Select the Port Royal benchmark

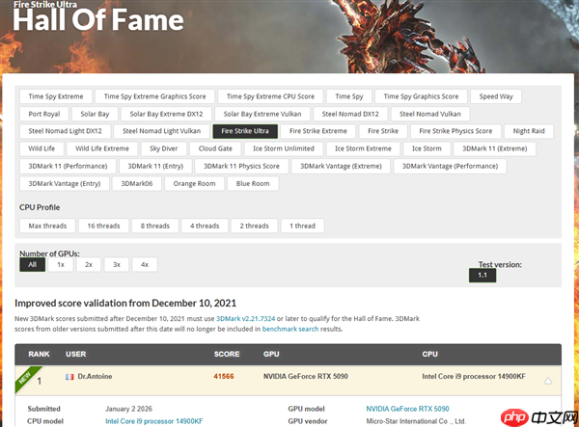(x=44, y=114)
